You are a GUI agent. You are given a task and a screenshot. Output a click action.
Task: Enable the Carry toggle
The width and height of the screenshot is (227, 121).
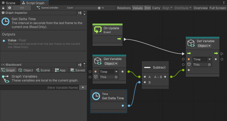point(156,8)
